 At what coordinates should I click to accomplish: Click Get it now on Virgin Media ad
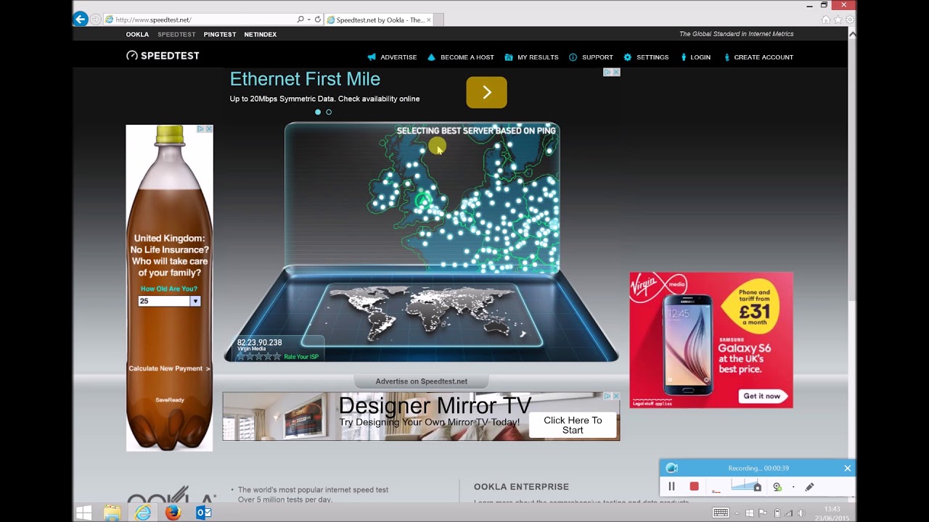762,396
